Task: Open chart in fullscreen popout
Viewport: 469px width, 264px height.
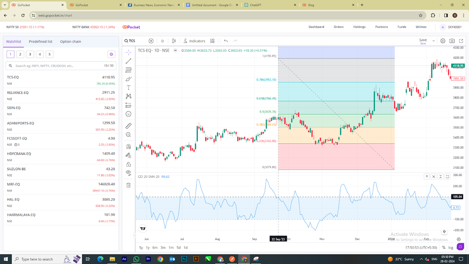Action: [x=461, y=41]
